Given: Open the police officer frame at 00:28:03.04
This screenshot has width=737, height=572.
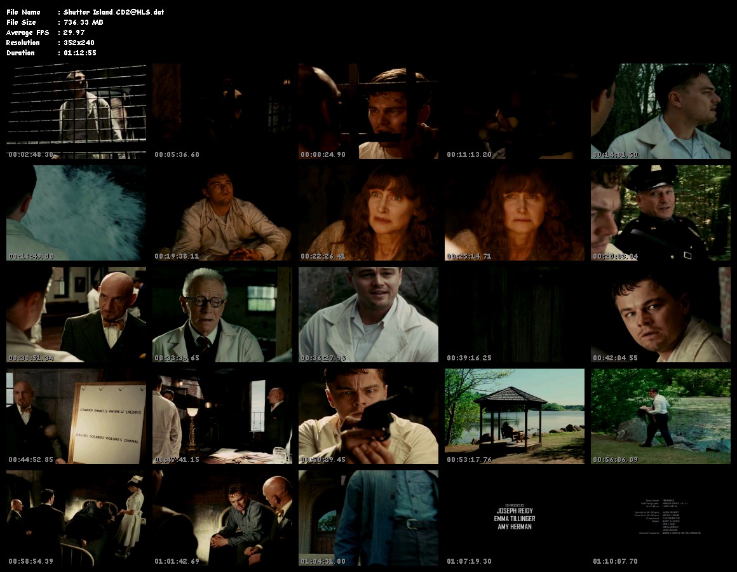Looking at the screenshot, I should pos(661,213).
